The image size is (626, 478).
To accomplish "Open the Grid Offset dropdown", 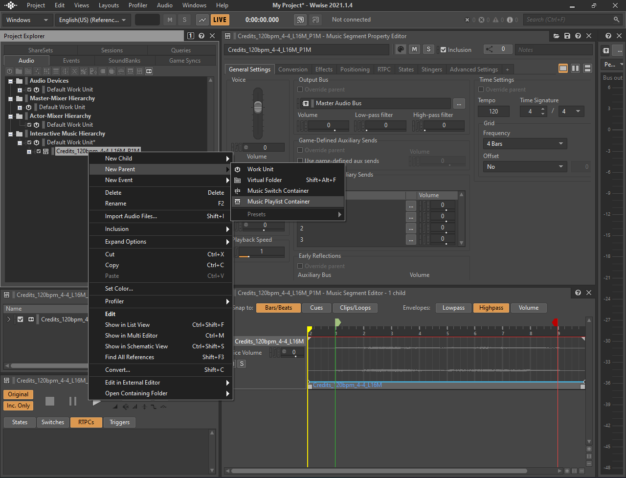I will 525,167.
